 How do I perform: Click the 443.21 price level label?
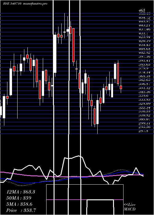[144, 25]
